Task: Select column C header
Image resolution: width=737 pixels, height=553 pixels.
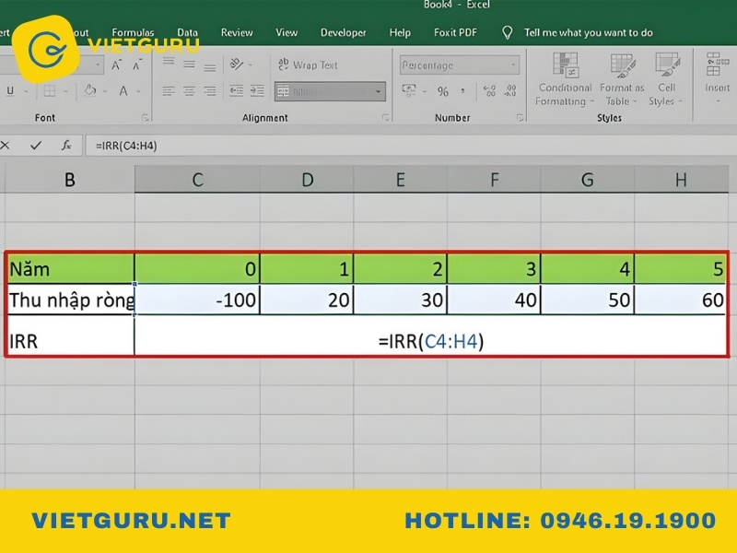Action: [197, 179]
